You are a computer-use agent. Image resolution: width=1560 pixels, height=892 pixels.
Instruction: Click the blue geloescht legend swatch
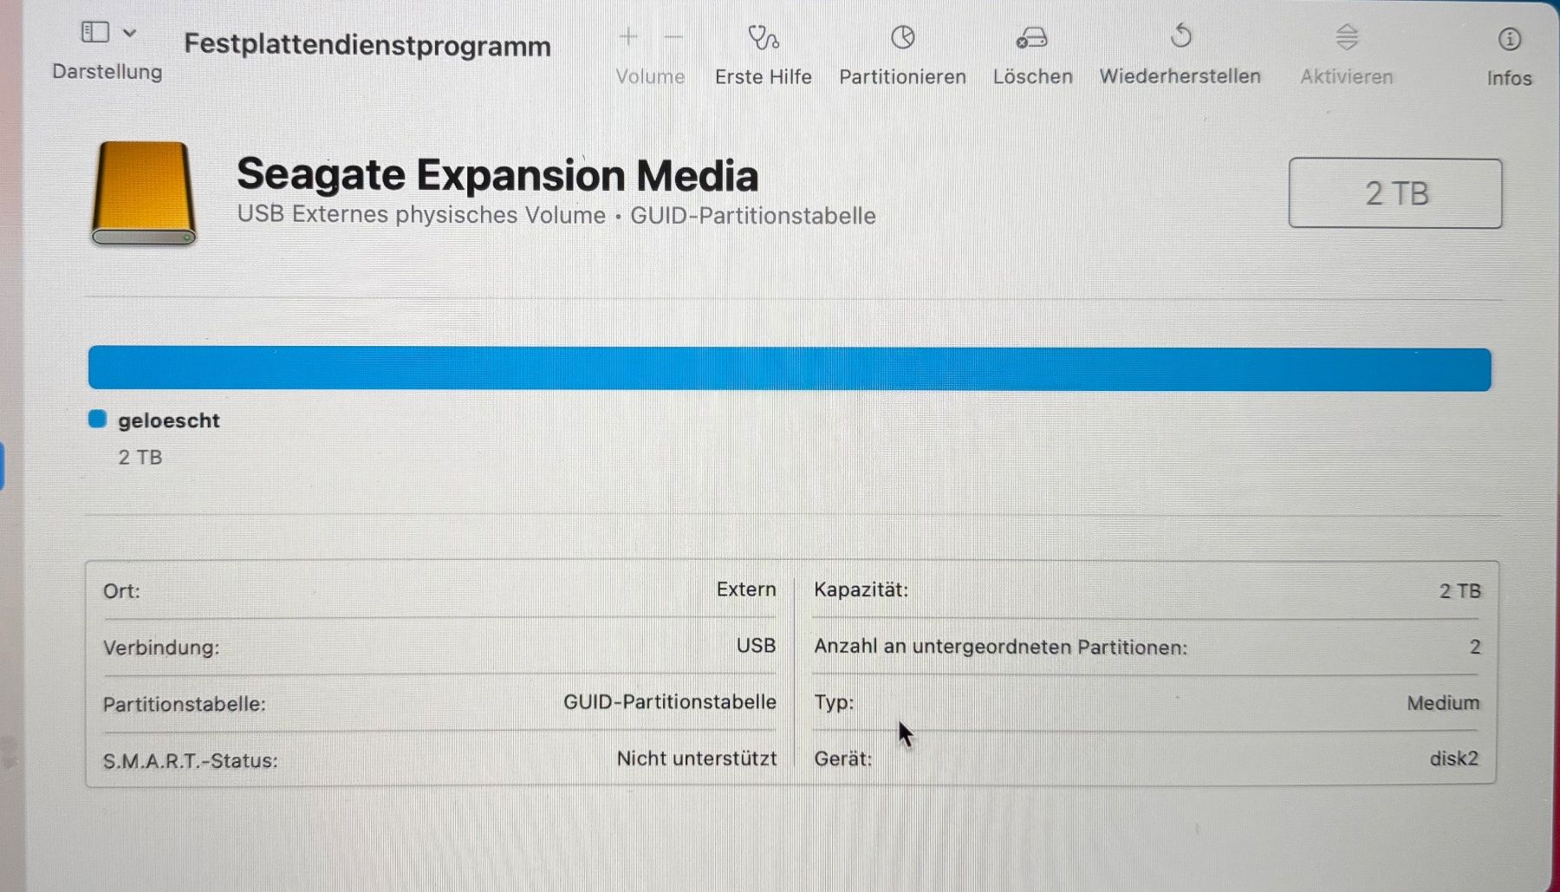(x=97, y=420)
